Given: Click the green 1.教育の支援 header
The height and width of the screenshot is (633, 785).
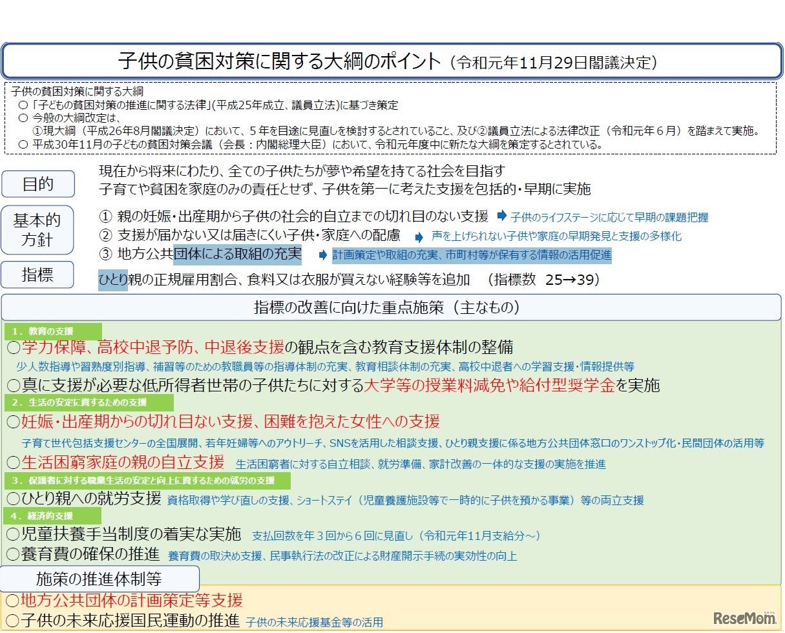Looking at the screenshot, I should click(x=52, y=329).
